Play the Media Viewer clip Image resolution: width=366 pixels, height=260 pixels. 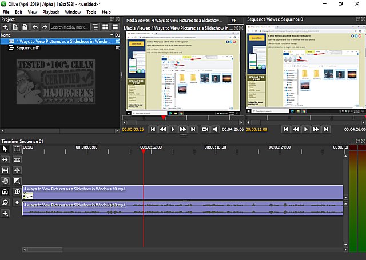(173, 130)
